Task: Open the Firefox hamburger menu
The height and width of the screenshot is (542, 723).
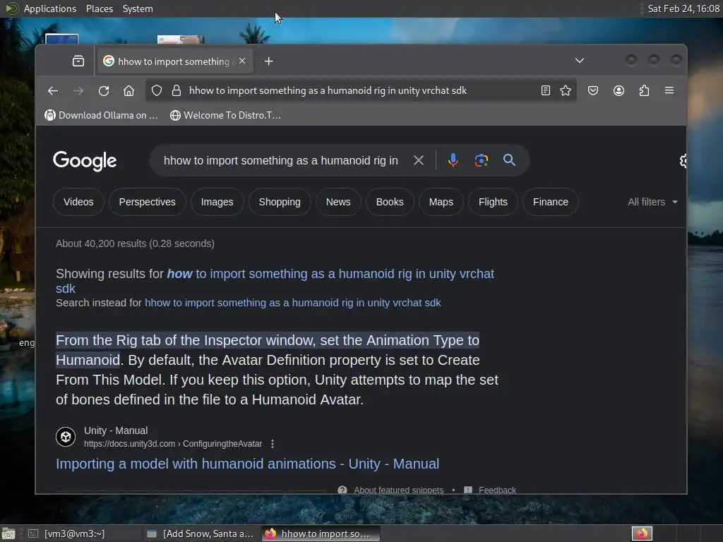Action: [669, 90]
